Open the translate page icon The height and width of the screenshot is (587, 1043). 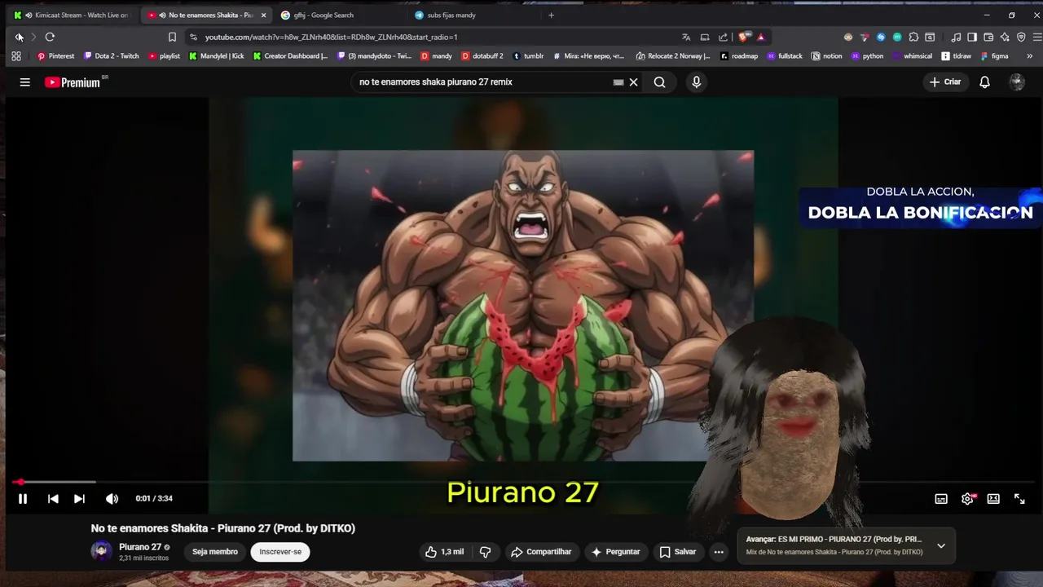pos(686,37)
